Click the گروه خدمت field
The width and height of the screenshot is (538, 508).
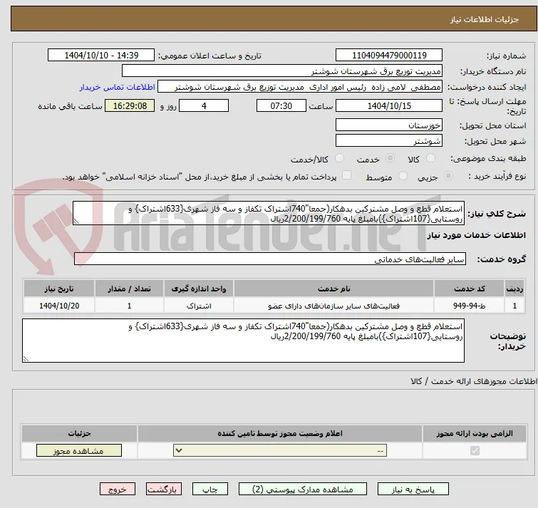click(x=269, y=259)
